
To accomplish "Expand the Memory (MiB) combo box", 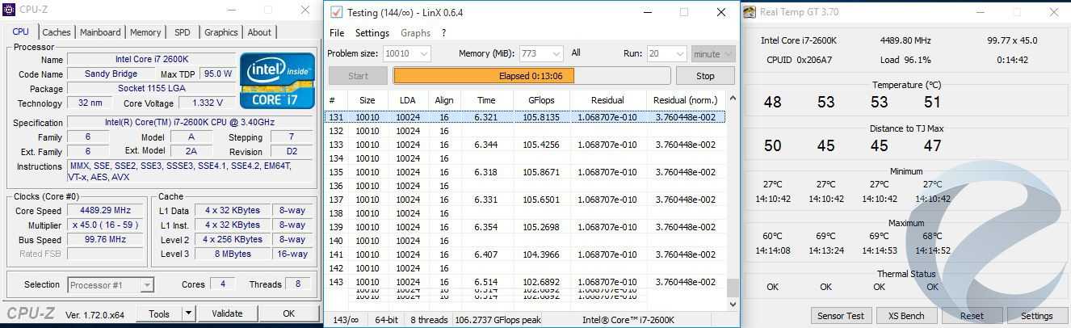I will tap(556, 54).
